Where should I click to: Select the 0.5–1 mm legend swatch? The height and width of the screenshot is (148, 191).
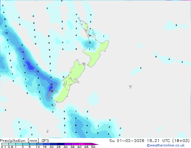click(x=12, y=144)
